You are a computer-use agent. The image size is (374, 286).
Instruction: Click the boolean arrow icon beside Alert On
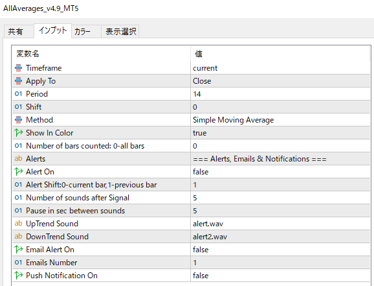pyautogui.click(x=18, y=171)
